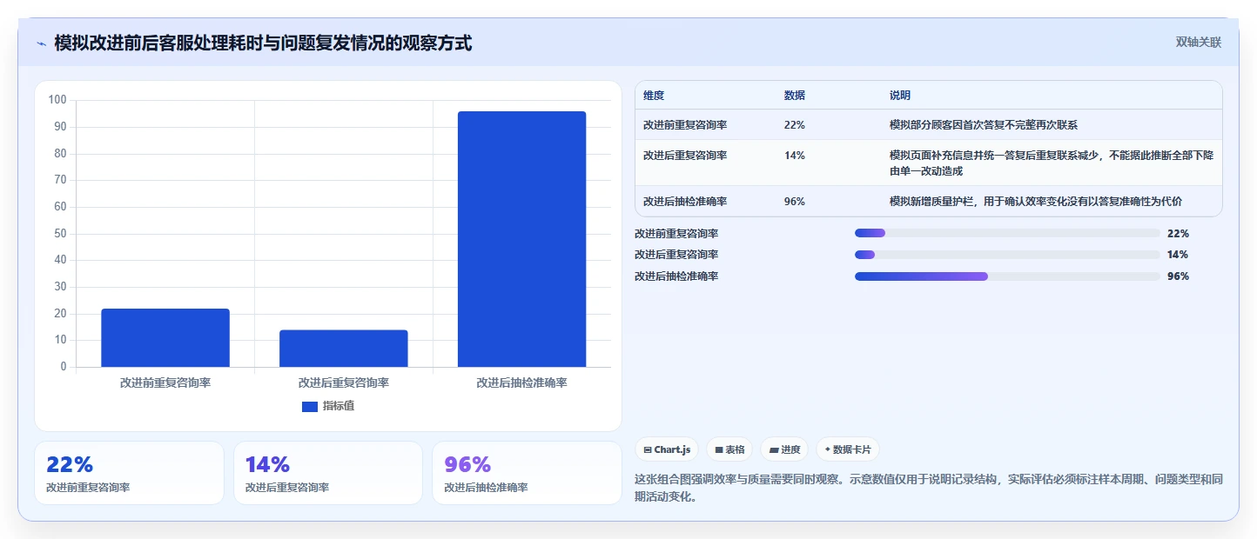Select the 表格 tag
The image size is (1257, 539).
pyautogui.click(x=729, y=449)
